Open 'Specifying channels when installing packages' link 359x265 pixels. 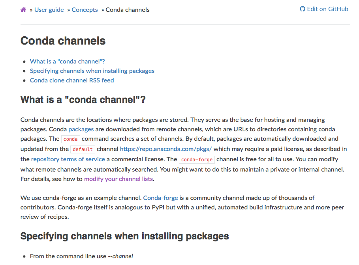[92, 71]
